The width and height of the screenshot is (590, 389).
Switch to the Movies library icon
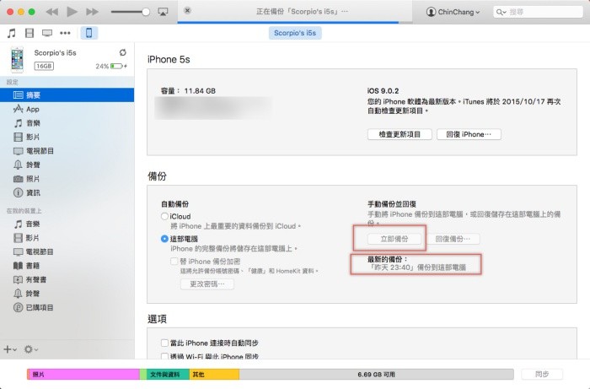tap(29, 33)
